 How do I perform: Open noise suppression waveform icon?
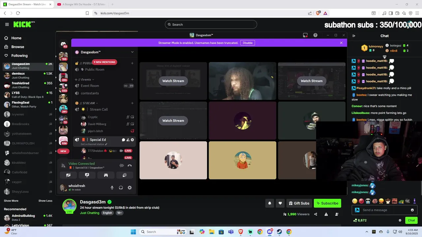click(x=122, y=166)
